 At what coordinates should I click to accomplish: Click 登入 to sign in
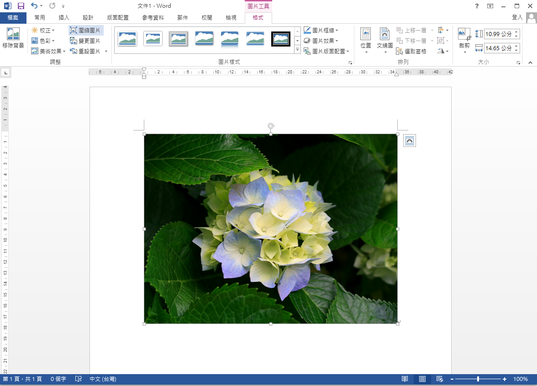517,17
